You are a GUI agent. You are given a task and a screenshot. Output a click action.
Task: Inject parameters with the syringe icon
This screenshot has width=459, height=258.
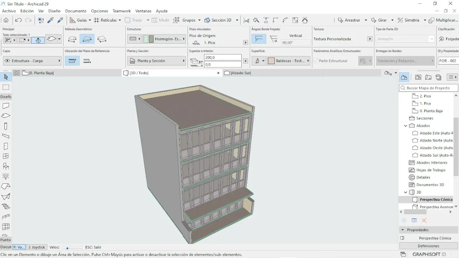60,20
